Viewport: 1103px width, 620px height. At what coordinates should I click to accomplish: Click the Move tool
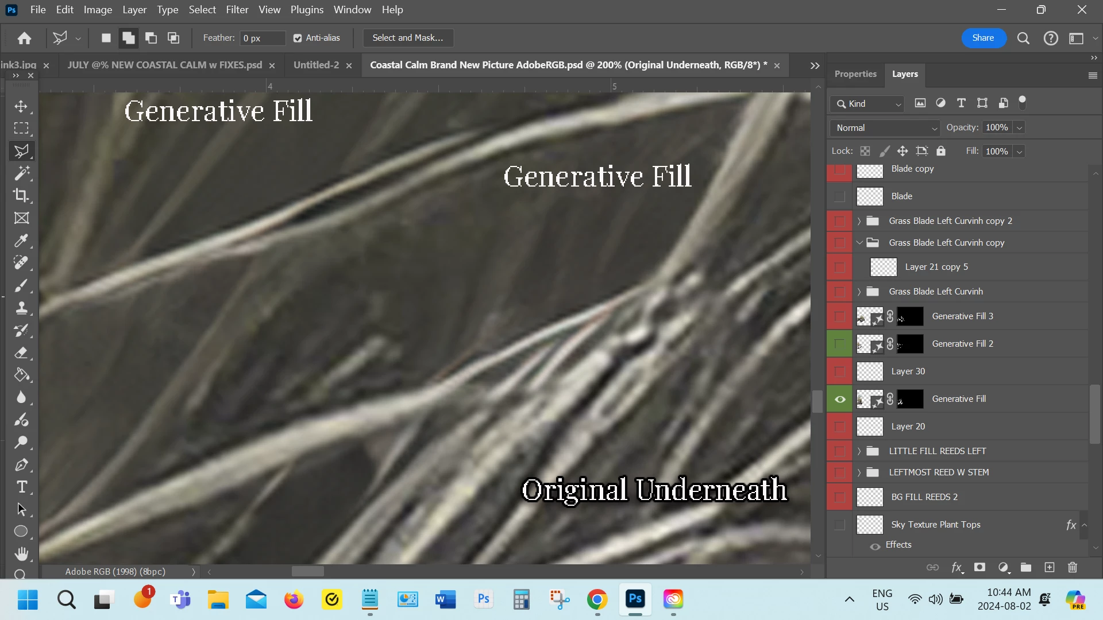pyautogui.click(x=21, y=107)
